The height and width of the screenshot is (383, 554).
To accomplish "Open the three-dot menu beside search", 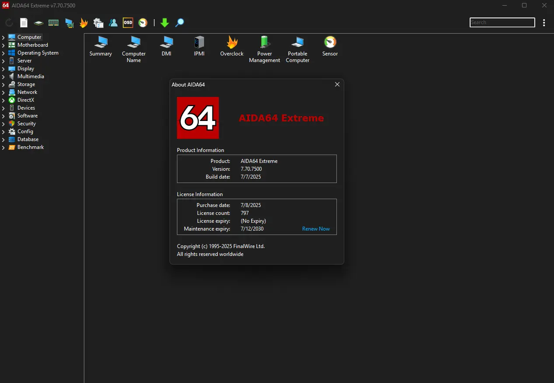I will [544, 23].
